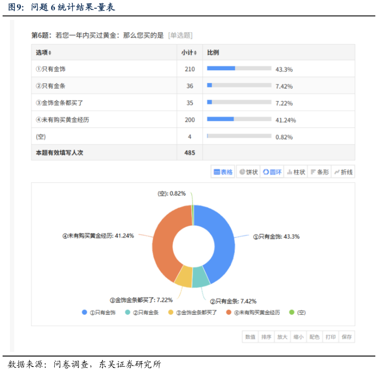Click the 0.82% progress bar for (空)
This screenshot has width=378, height=371.
pos(239,136)
